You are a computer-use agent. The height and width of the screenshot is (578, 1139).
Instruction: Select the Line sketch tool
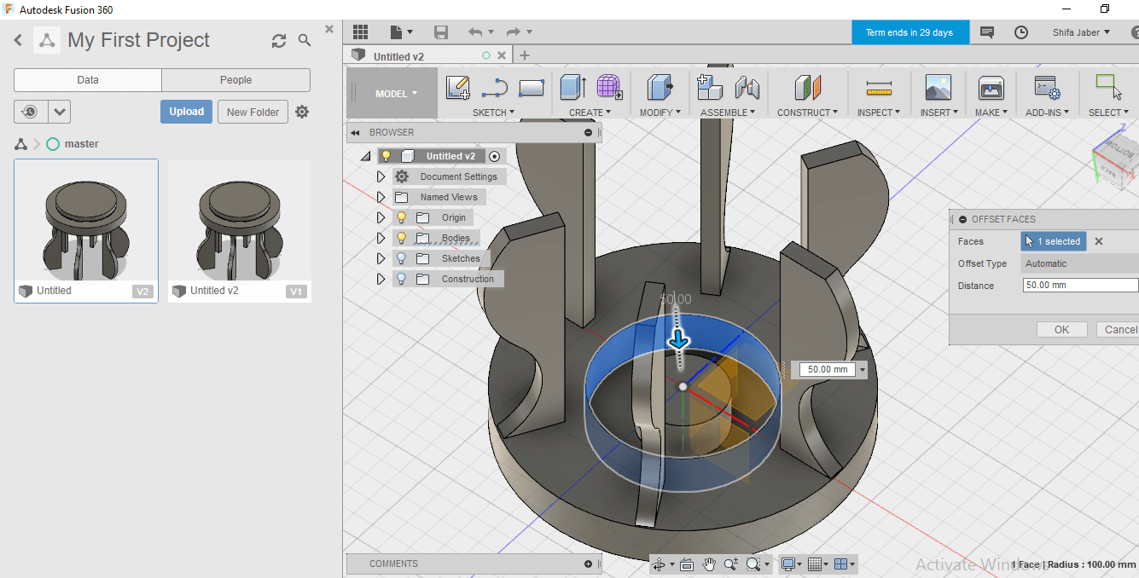coord(495,87)
